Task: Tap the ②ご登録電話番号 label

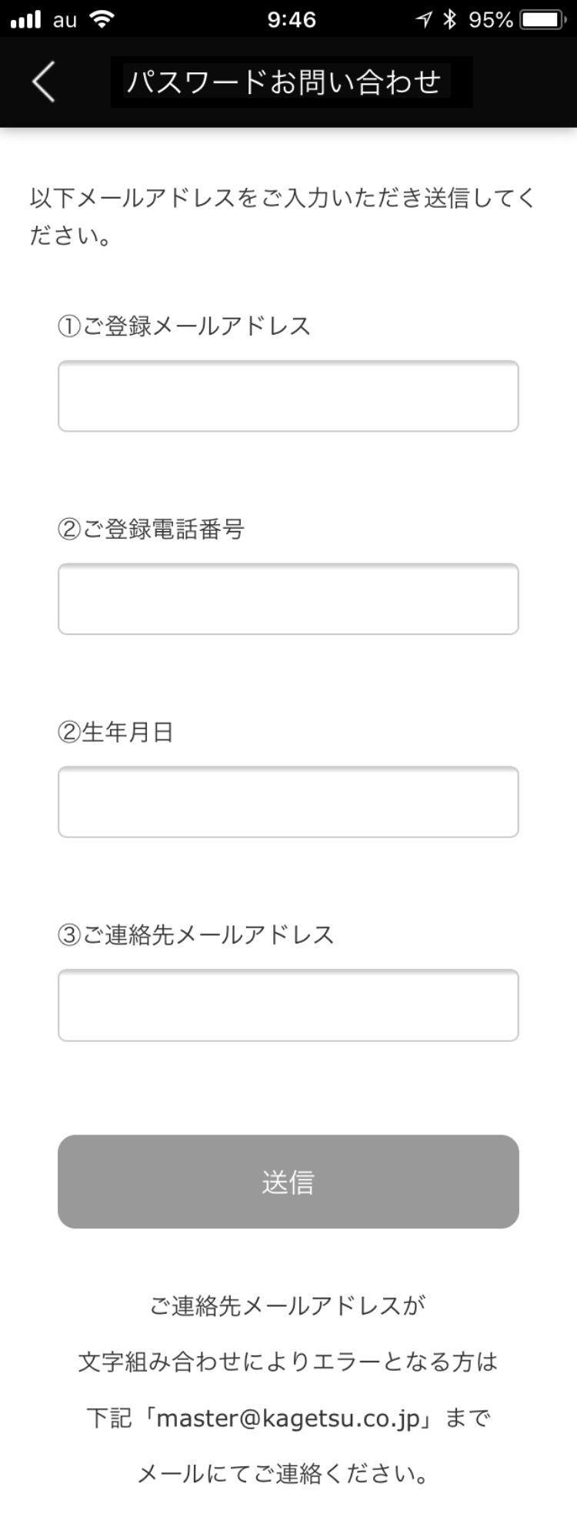Action: point(152,530)
